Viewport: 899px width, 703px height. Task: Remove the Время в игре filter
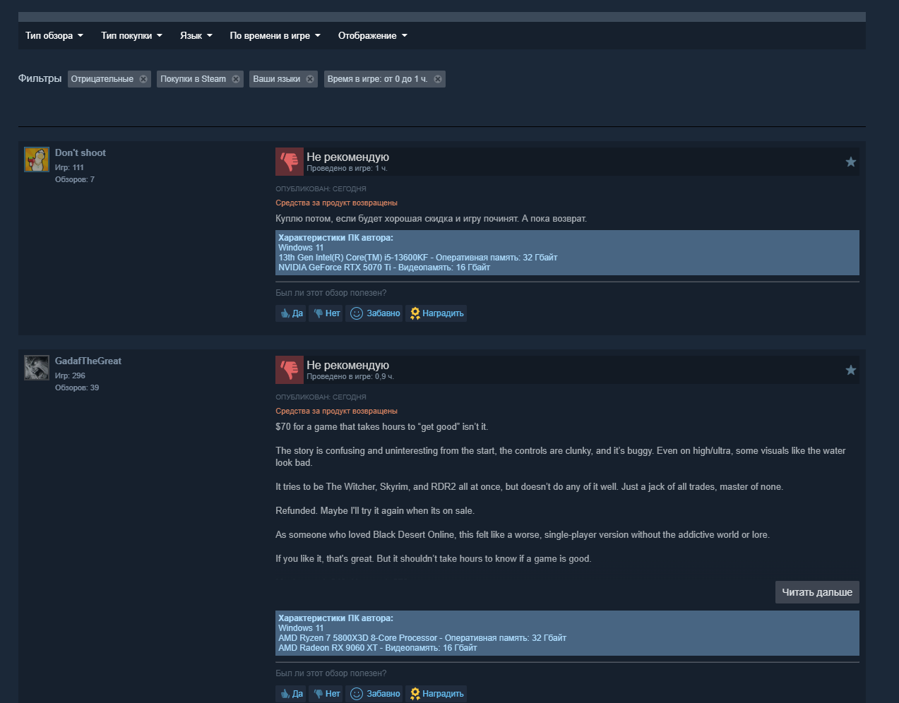click(x=438, y=79)
